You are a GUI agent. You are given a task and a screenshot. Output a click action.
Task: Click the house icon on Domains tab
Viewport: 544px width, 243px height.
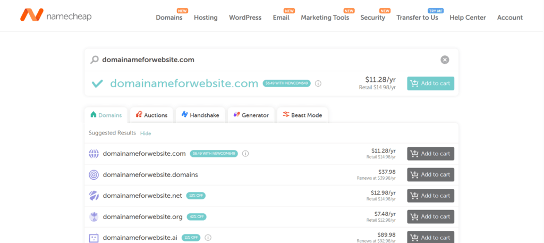tap(93, 114)
